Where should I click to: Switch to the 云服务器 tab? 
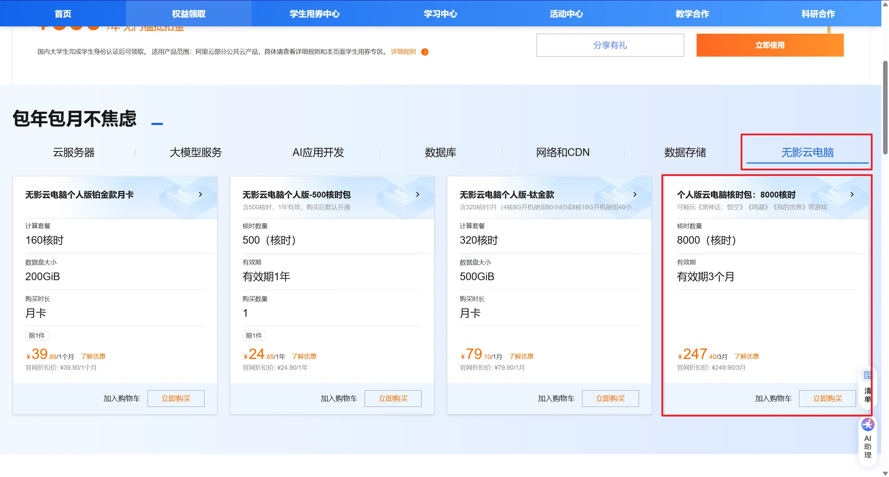pyautogui.click(x=74, y=152)
